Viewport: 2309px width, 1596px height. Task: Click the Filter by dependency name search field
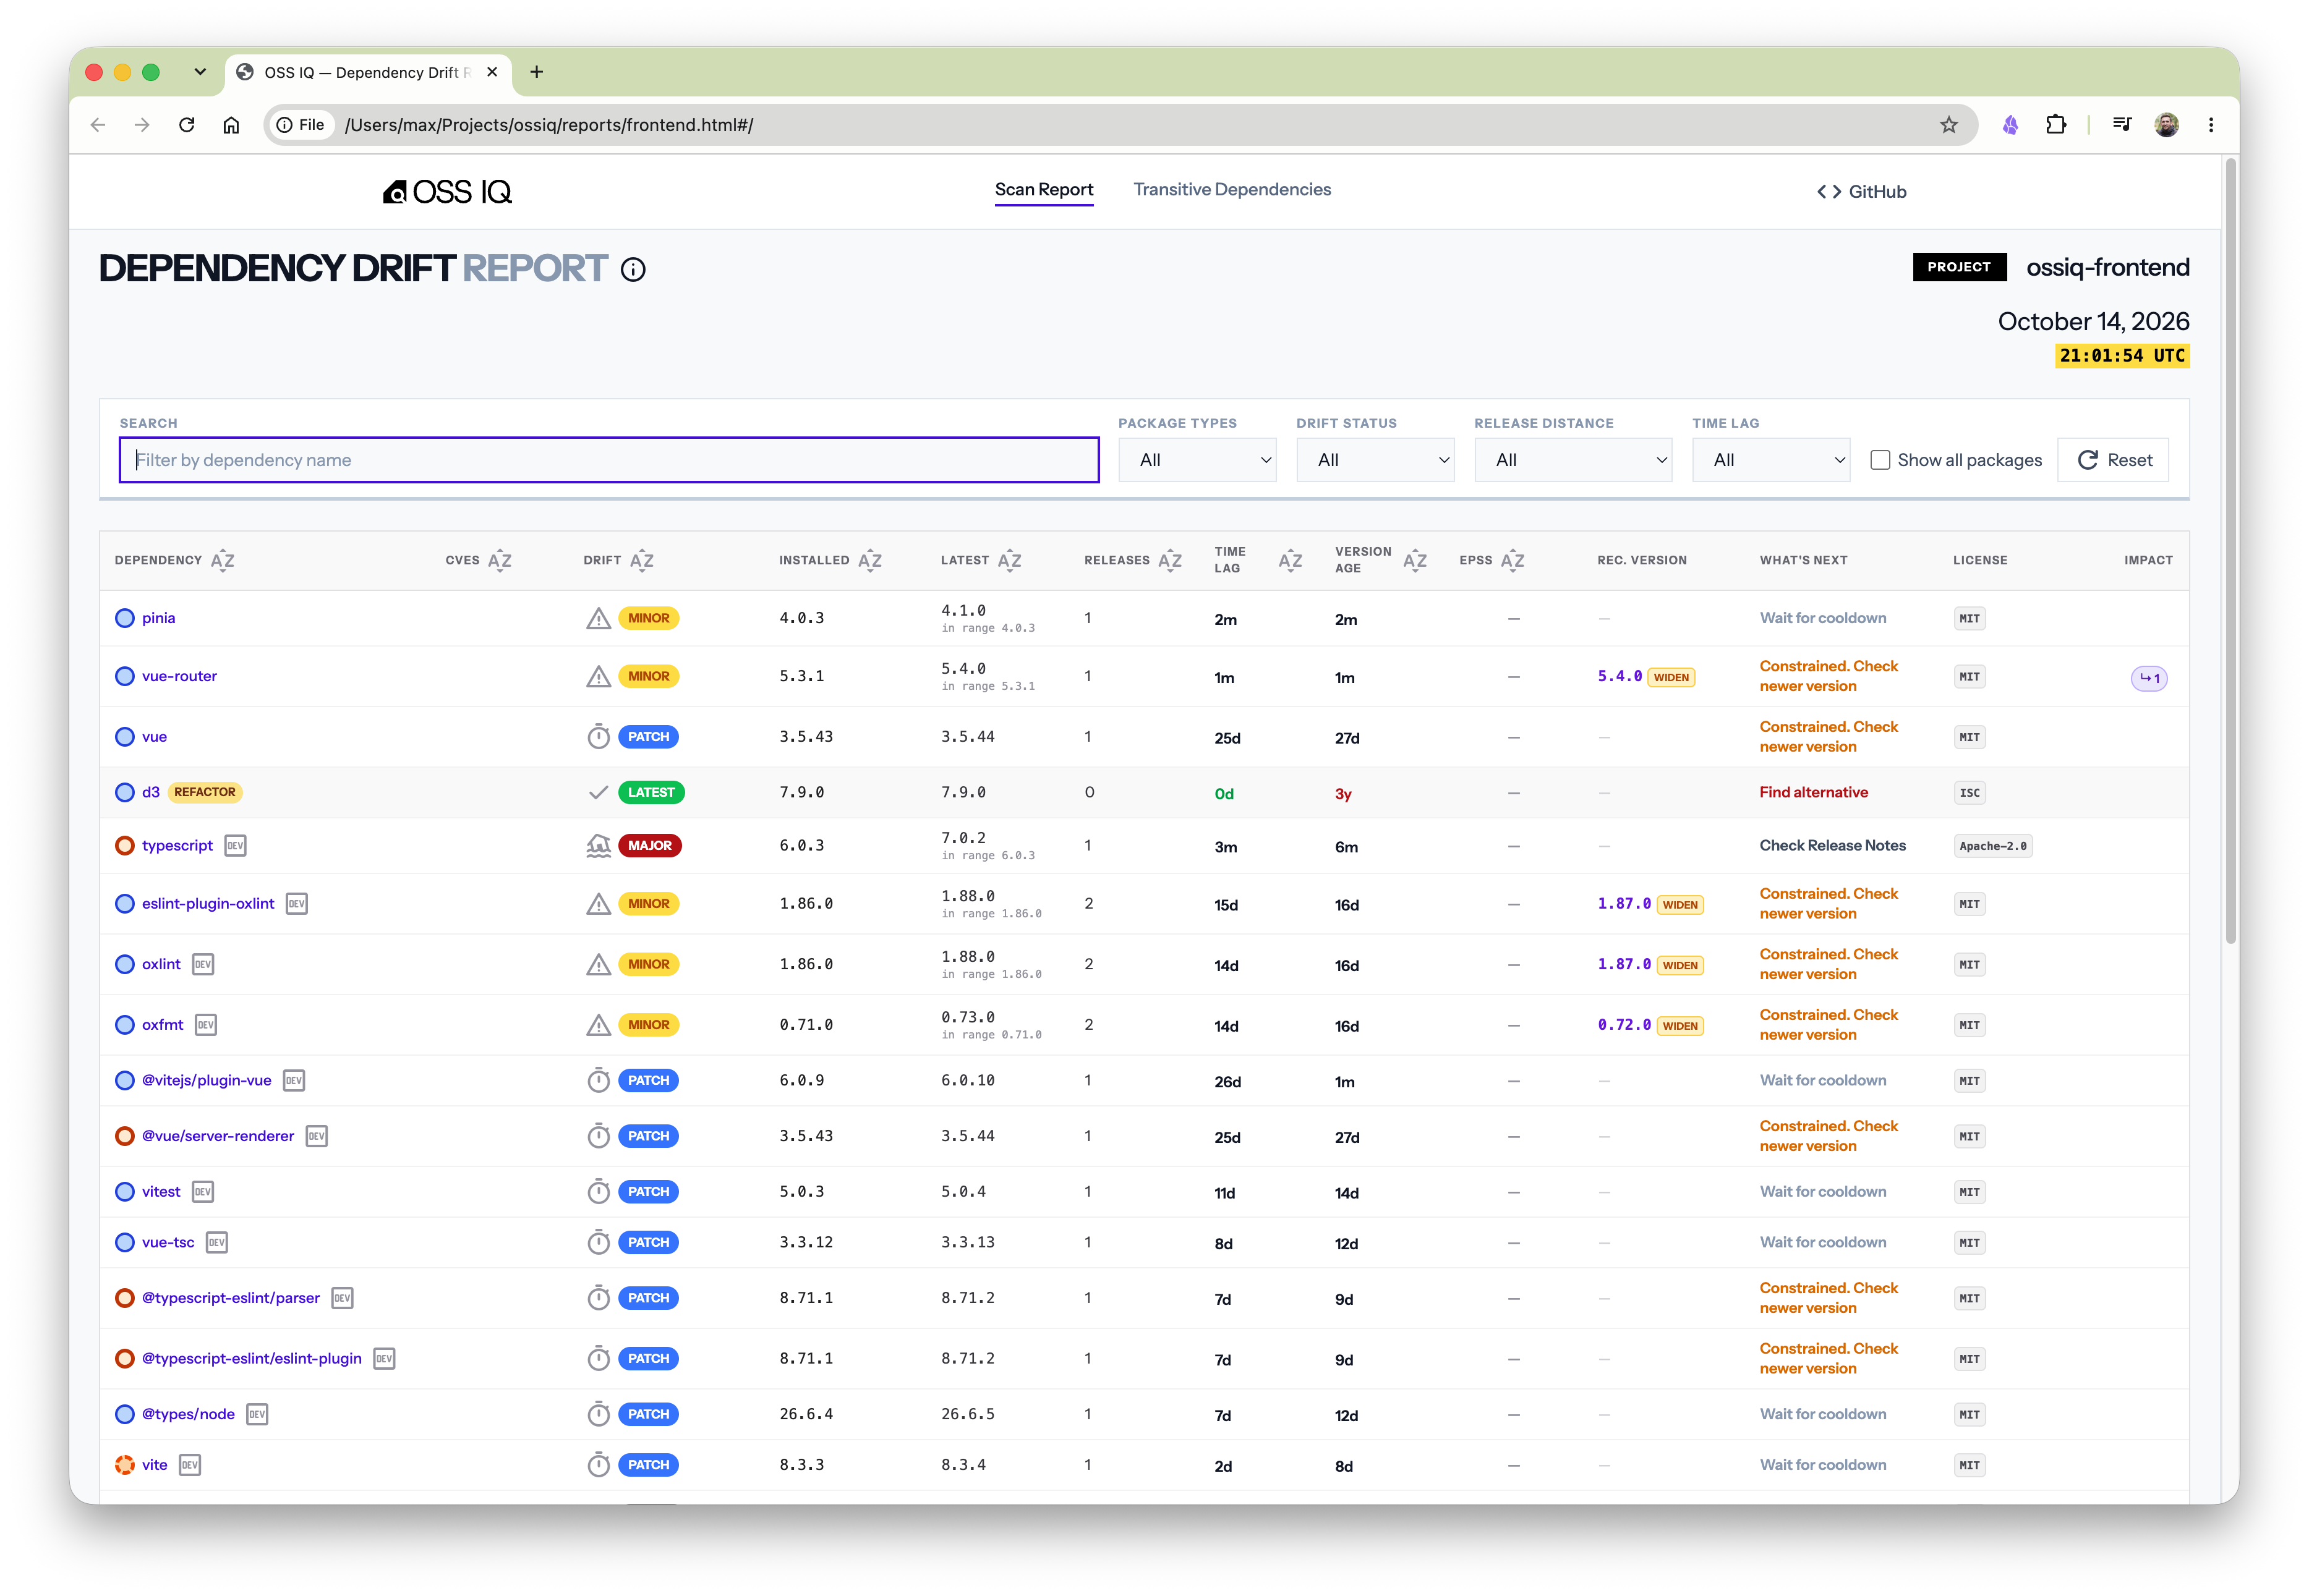pyautogui.click(x=608, y=460)
